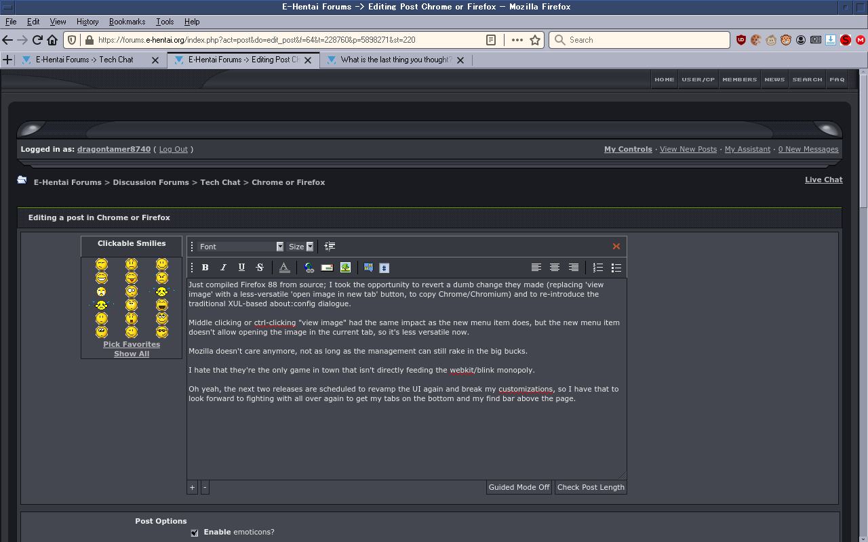Insert code tags with the # icon
The width and height of the screenshot is (868, 542).
click(x=384, y=268)
